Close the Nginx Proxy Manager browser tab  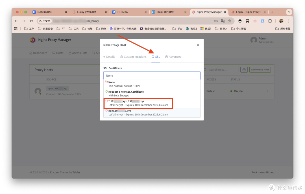click(x=225, y=12)
